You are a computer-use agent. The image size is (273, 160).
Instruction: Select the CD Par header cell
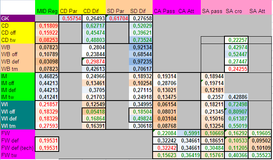point(70,11)
